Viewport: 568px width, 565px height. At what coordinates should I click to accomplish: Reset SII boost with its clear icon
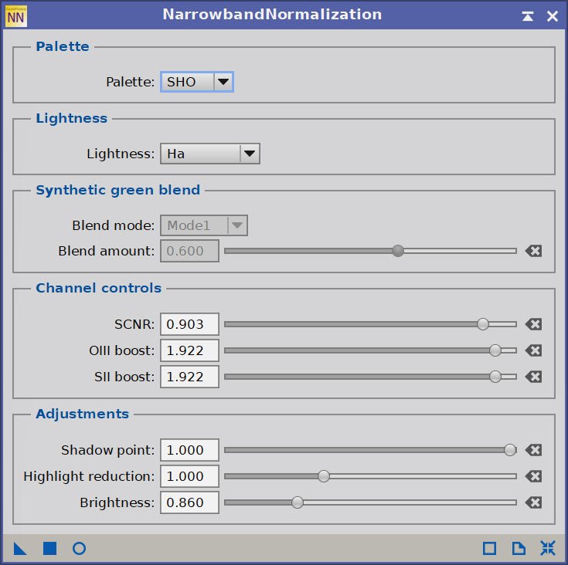pyautogui.click(x=533, y=377)
